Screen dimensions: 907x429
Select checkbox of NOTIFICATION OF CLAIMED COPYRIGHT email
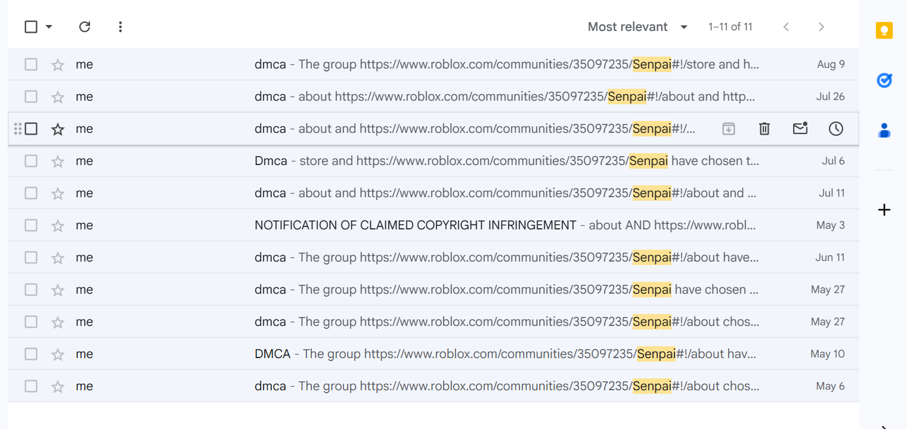31,225
